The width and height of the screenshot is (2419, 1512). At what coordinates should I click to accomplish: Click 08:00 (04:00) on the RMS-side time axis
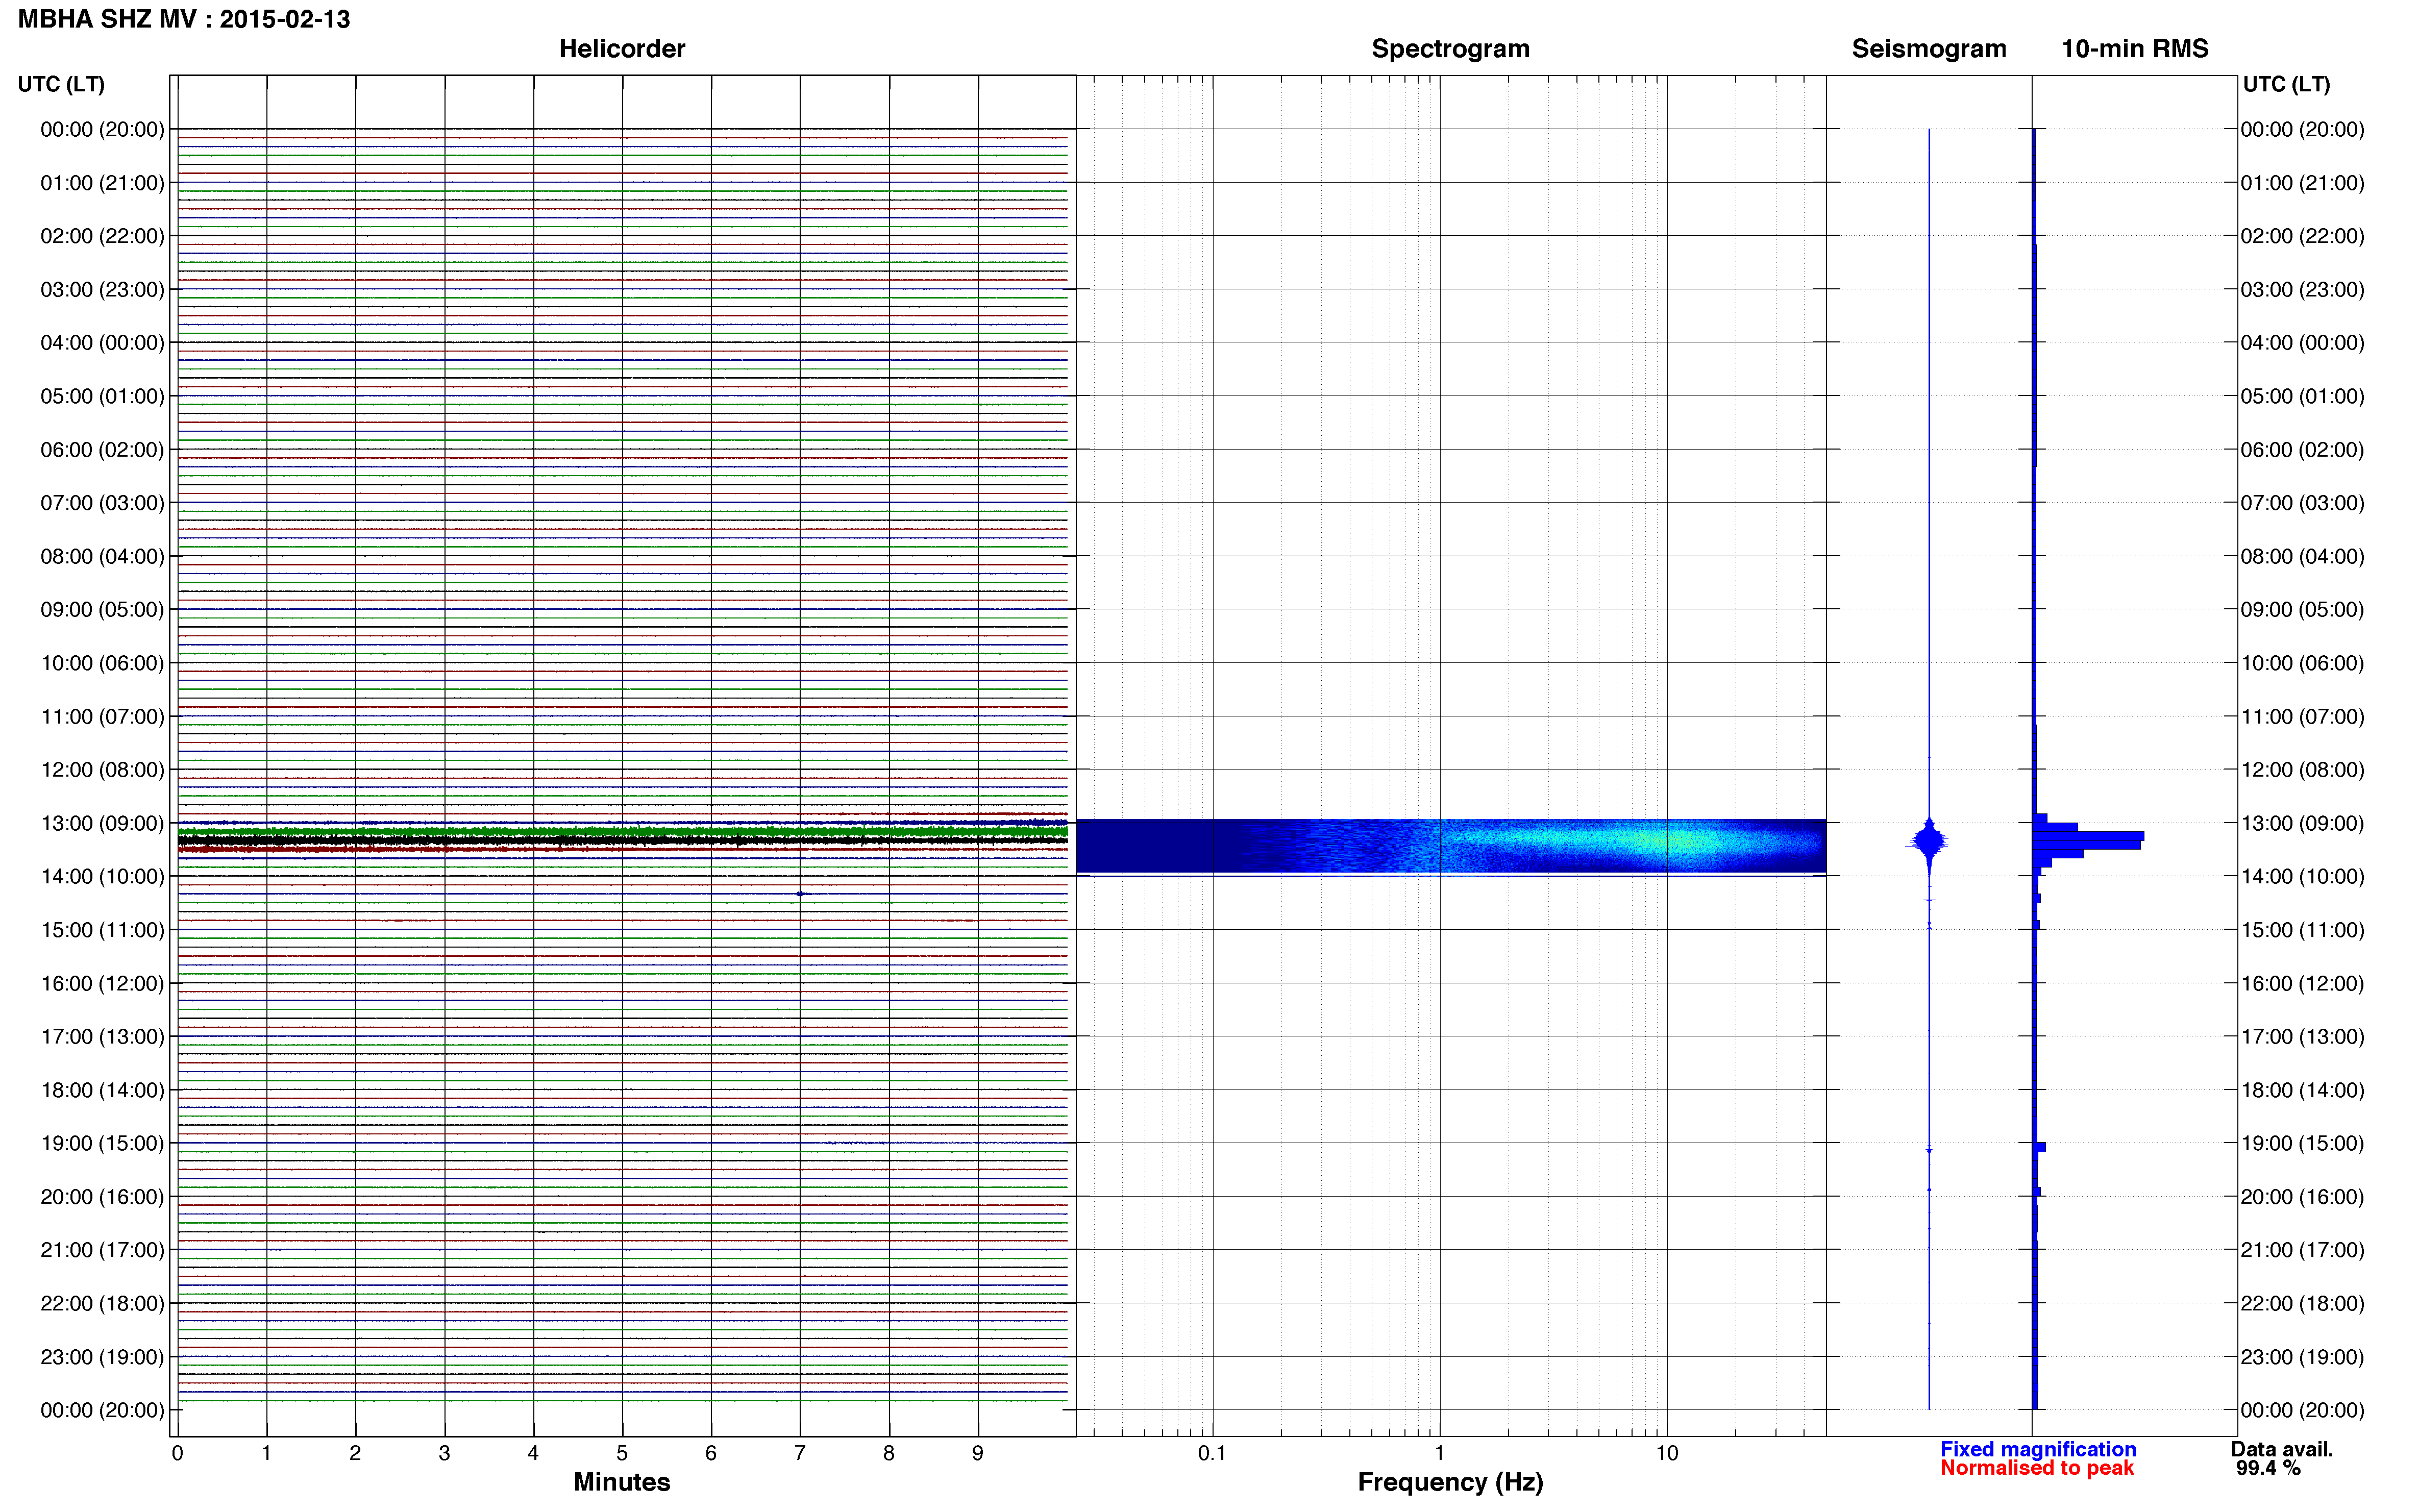pyautogui.click(x=2302, y=556)
